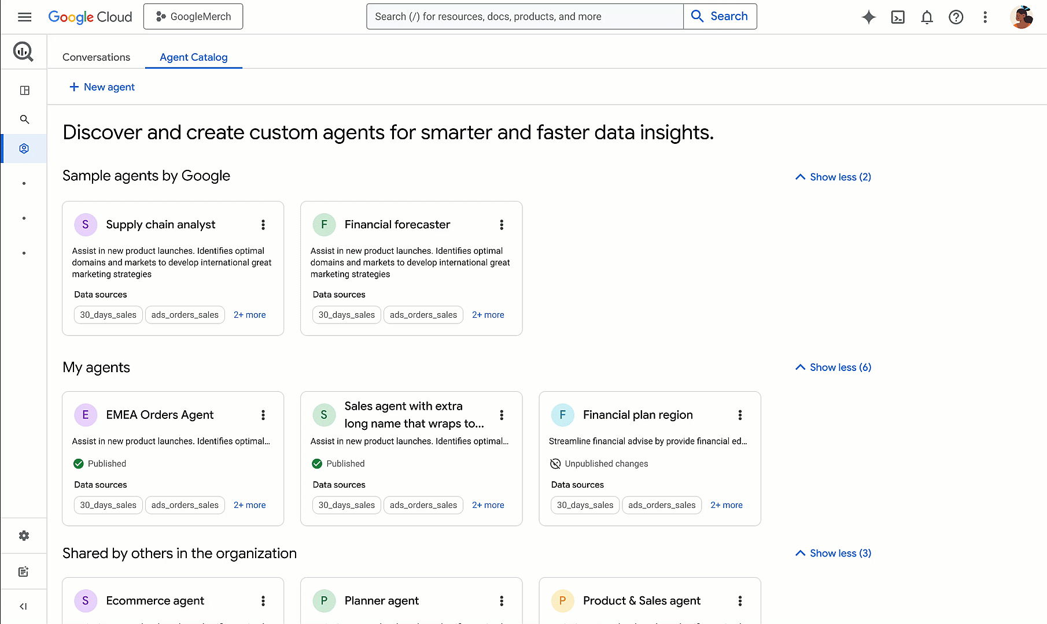Open the navigation hamburger menu
The height and width of the screenshot is (624, 1047).
click(x=24, y=17)
